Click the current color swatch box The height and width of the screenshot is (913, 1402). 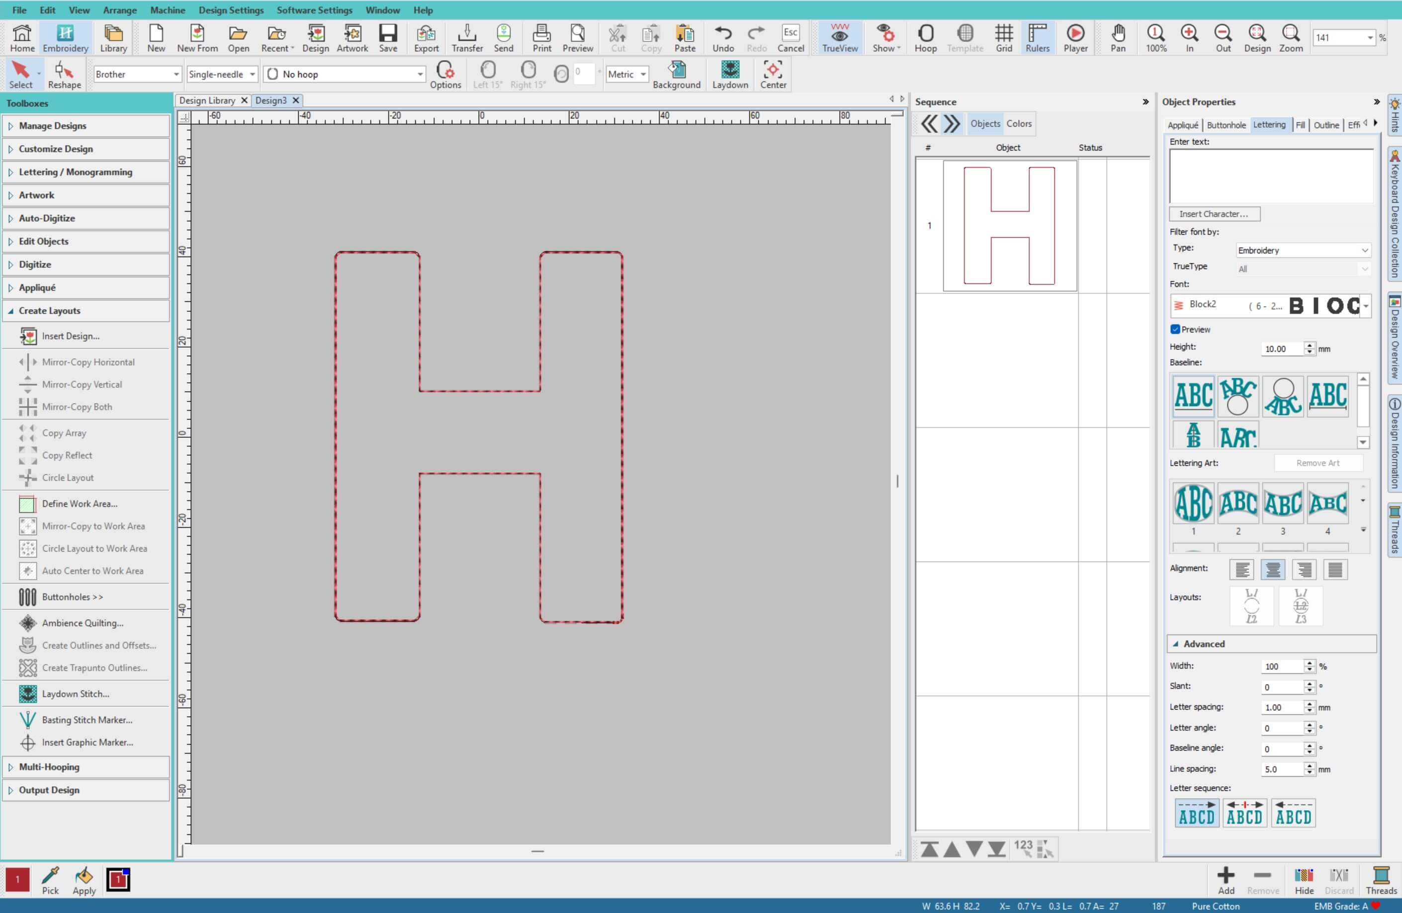[x=118, y=879]
